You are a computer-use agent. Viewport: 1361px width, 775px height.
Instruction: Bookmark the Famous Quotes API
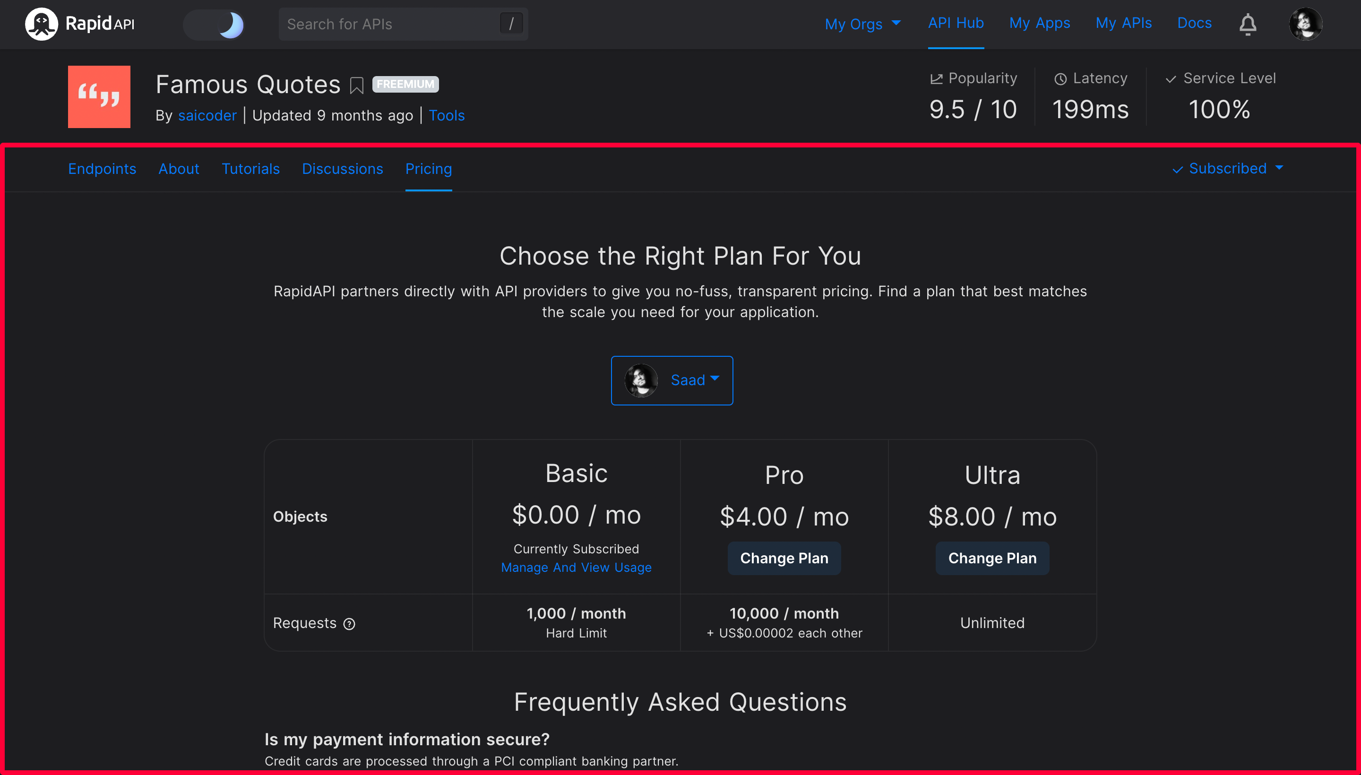coord(357,85)
